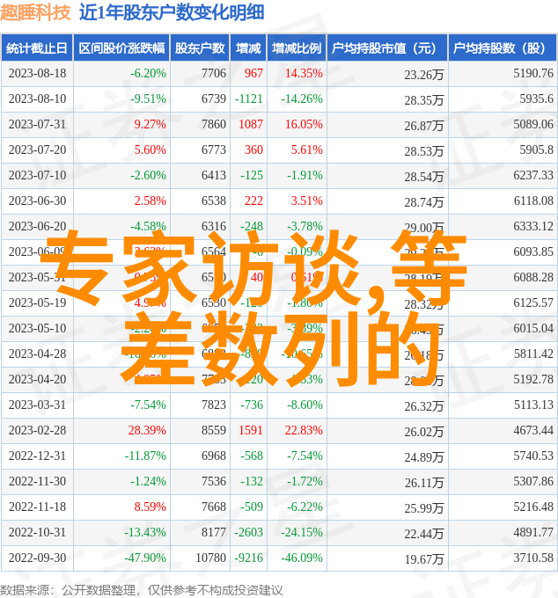558x598 pixels.
Task: Select the date cell 2023-07-31
Action: point(37,124)
